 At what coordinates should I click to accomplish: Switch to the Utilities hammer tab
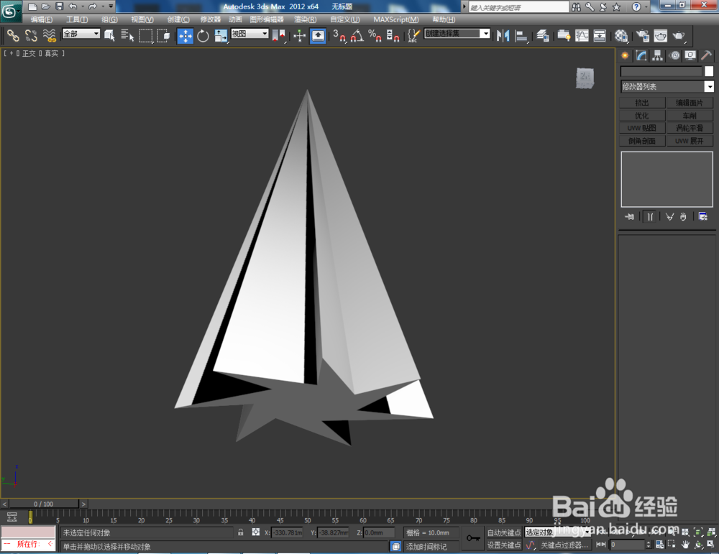pos(706,55)
